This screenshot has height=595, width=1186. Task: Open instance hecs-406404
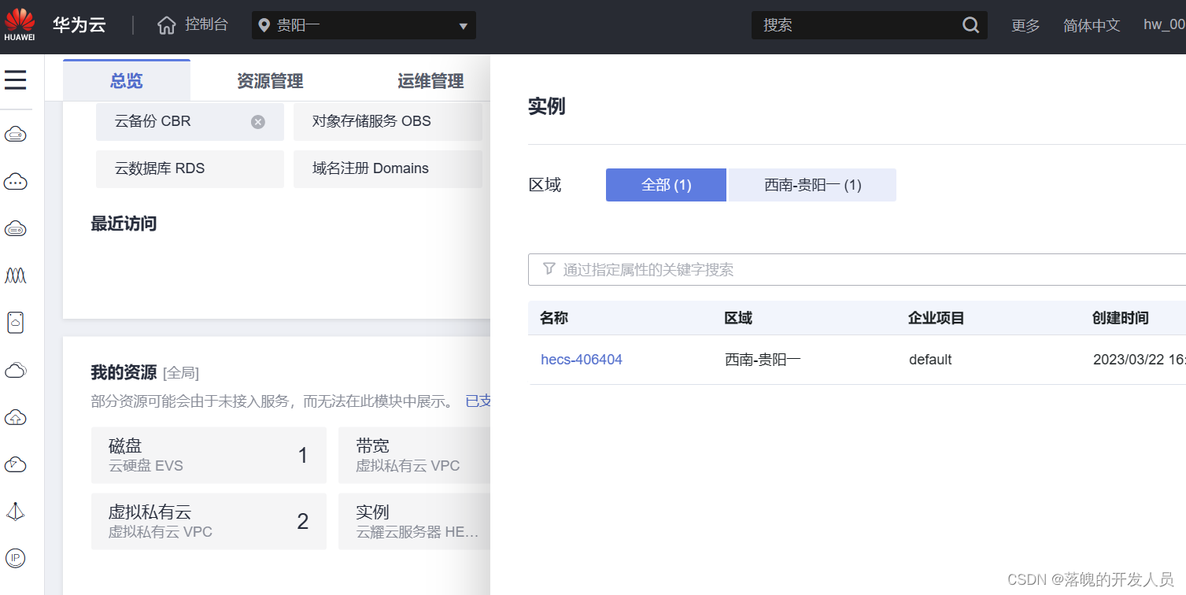click(x=582, y=360)
